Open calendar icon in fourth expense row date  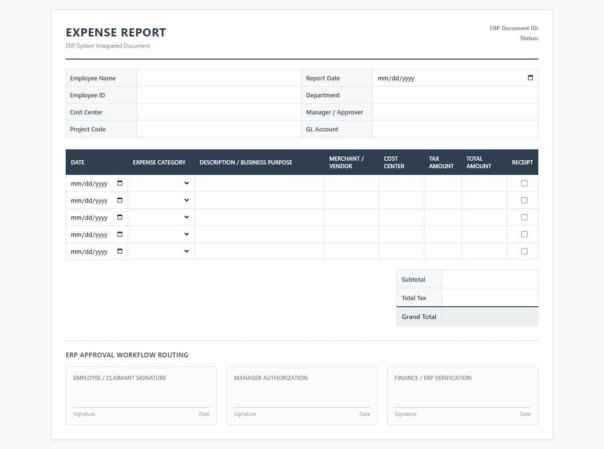point(120,234)
